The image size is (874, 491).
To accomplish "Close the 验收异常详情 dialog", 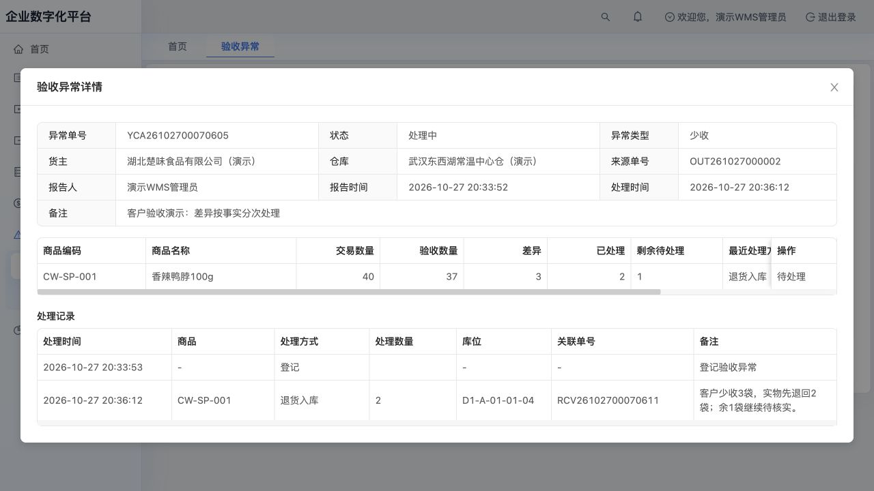I will click(x=834, y=87).
